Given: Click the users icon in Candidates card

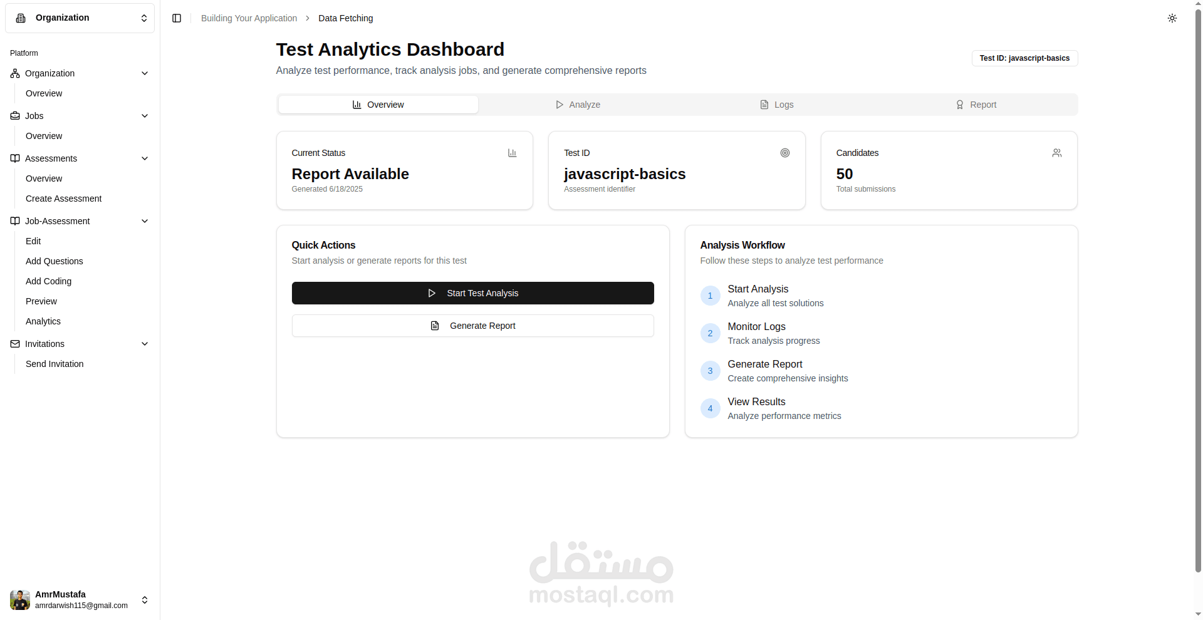Looking at the screenshot, I should 1057,153.
